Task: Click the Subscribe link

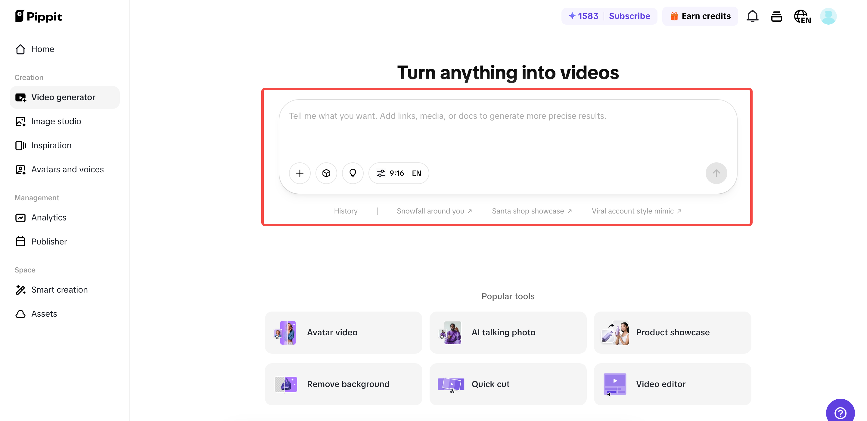Action: coord(630,16)
